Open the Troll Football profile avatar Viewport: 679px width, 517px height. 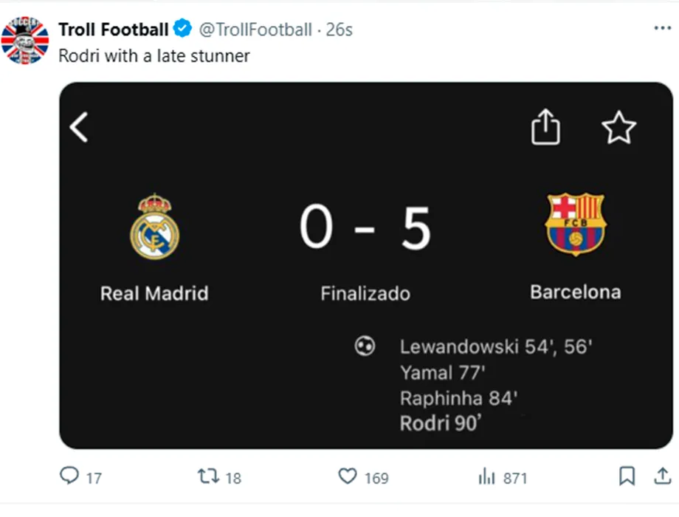(25, 41)
